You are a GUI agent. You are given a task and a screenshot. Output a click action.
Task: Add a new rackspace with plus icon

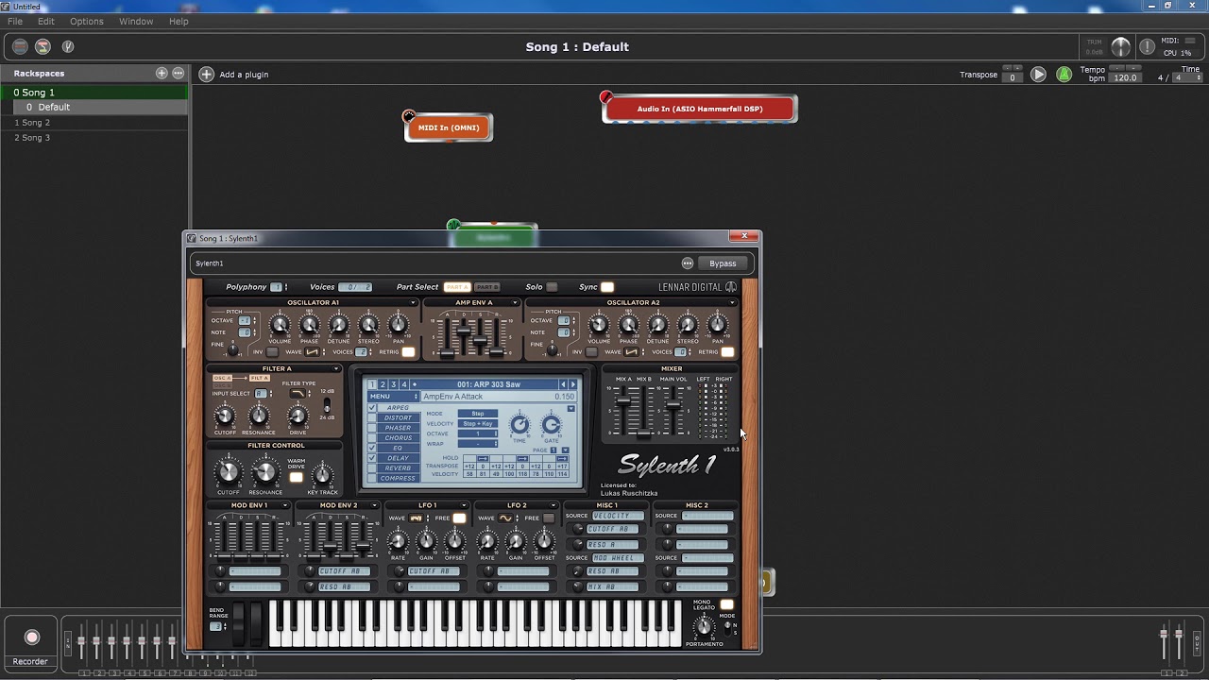point(162,73)
